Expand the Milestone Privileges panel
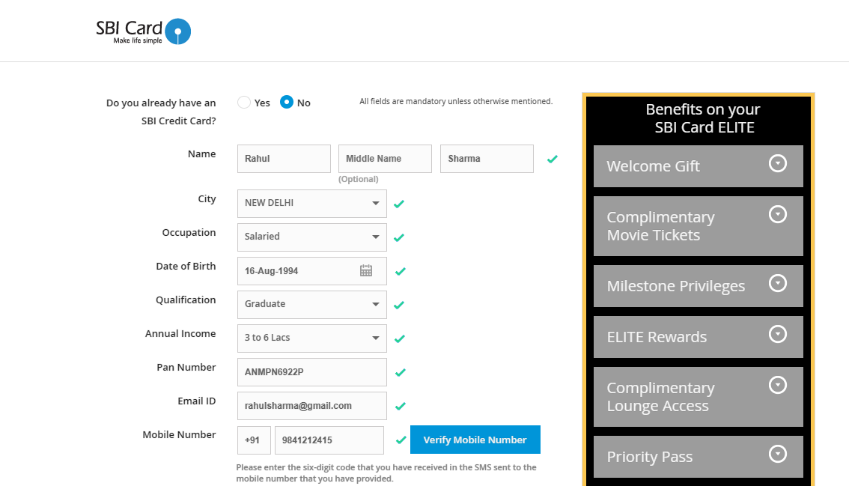The height and width of the screenshot is (486, 849). pyautogui.click(x=698, y=285)
